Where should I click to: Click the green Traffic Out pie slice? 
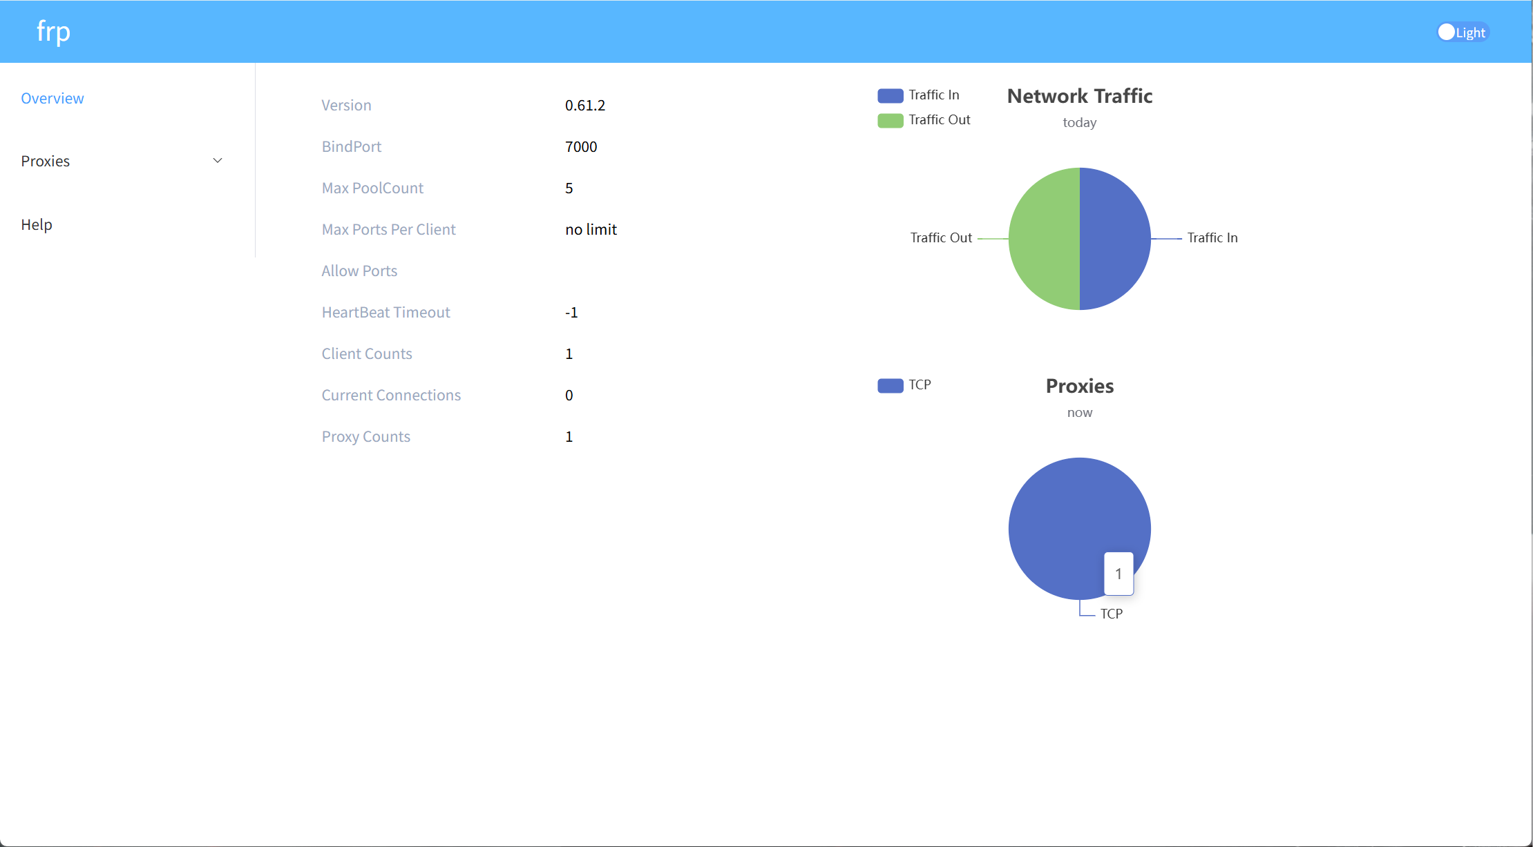pos(1044,239)
